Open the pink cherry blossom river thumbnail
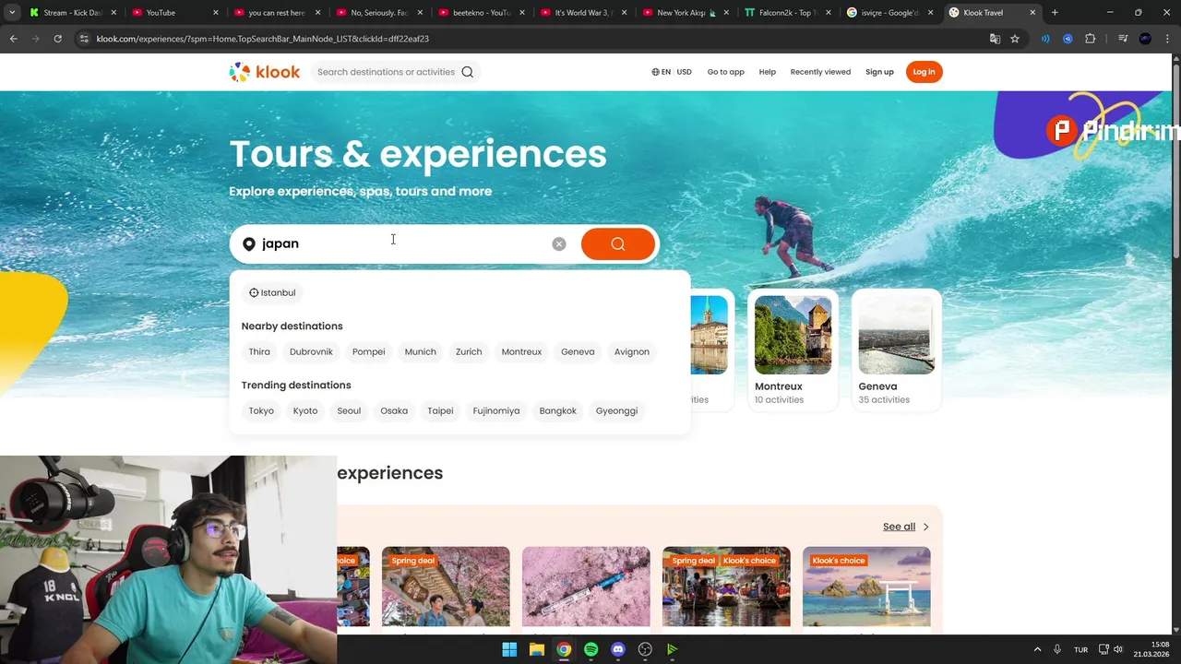 tap(586, 587)
